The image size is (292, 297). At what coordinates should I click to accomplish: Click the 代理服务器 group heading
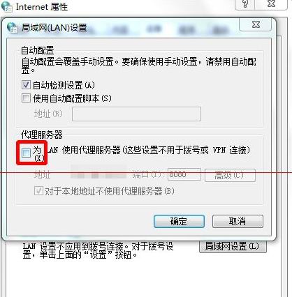point(42,135)
